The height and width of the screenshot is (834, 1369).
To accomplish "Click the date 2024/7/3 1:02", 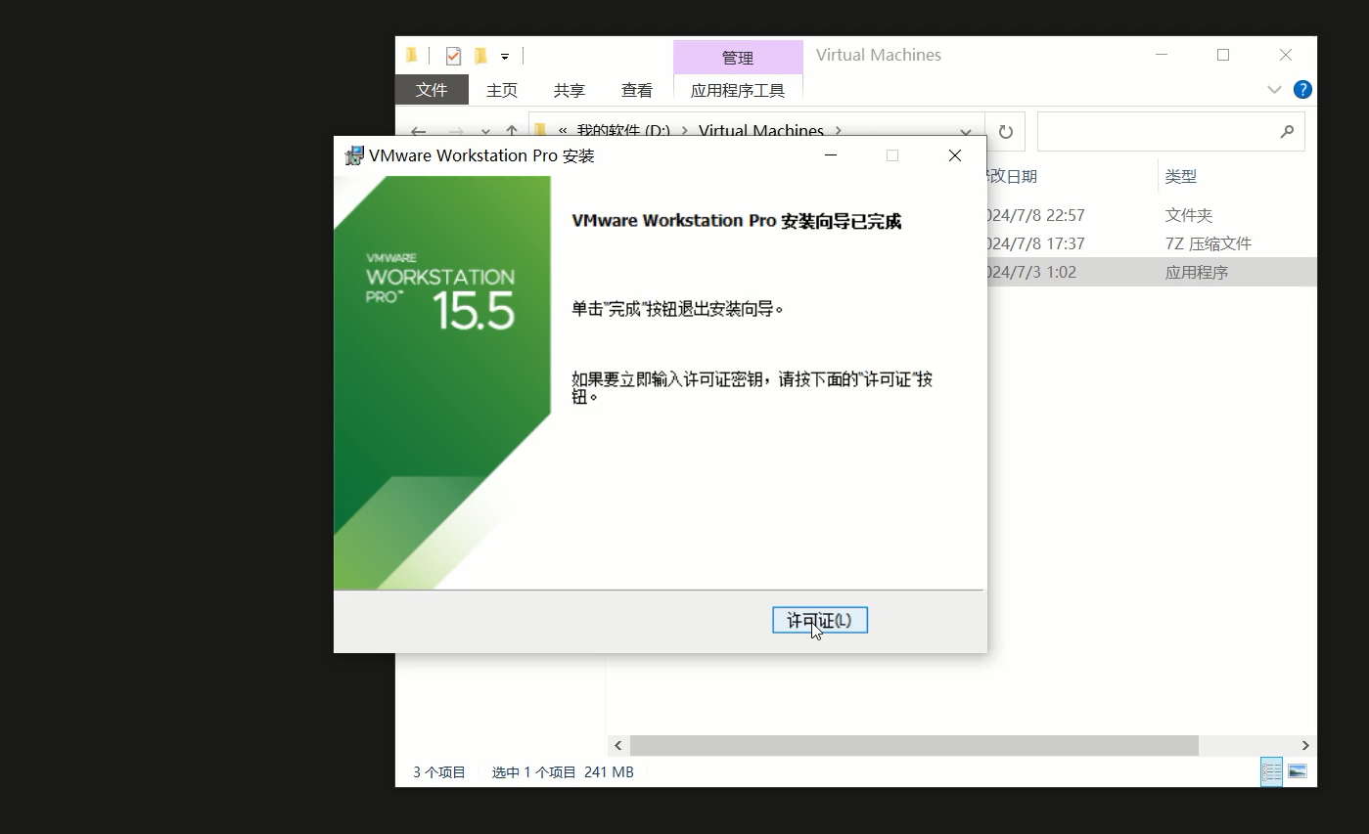I will 1032,272.
